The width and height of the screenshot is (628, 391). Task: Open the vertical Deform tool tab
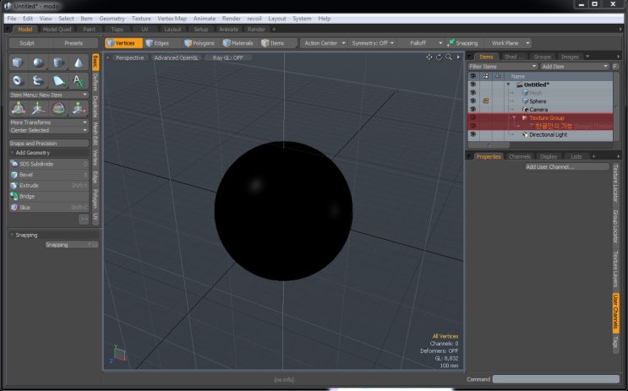[96, 82]
